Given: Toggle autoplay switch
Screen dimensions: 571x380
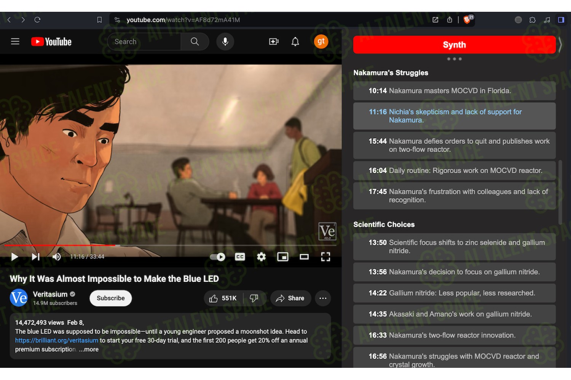Looking at the screenshot, I should (218, 257).
